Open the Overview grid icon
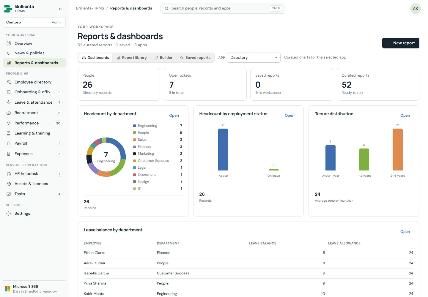The width and height of the screenshot is (428, 297). coord(9,43)
